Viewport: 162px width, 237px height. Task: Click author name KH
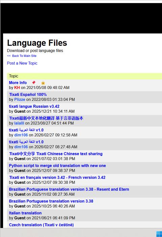point(17,88)
